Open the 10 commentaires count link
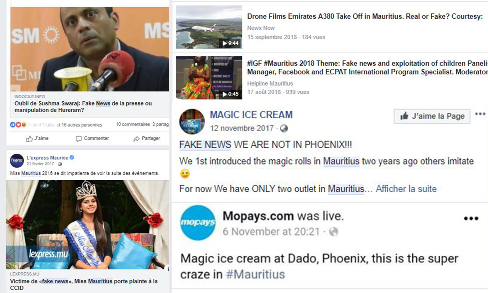Viewport: 488px width, 293px height. tap(133, 125)
